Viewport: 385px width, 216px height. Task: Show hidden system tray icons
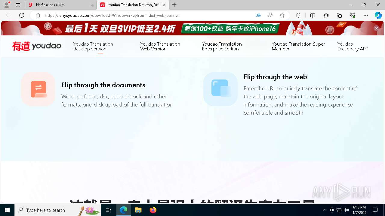pyautogui.click(x=324, y=210)
